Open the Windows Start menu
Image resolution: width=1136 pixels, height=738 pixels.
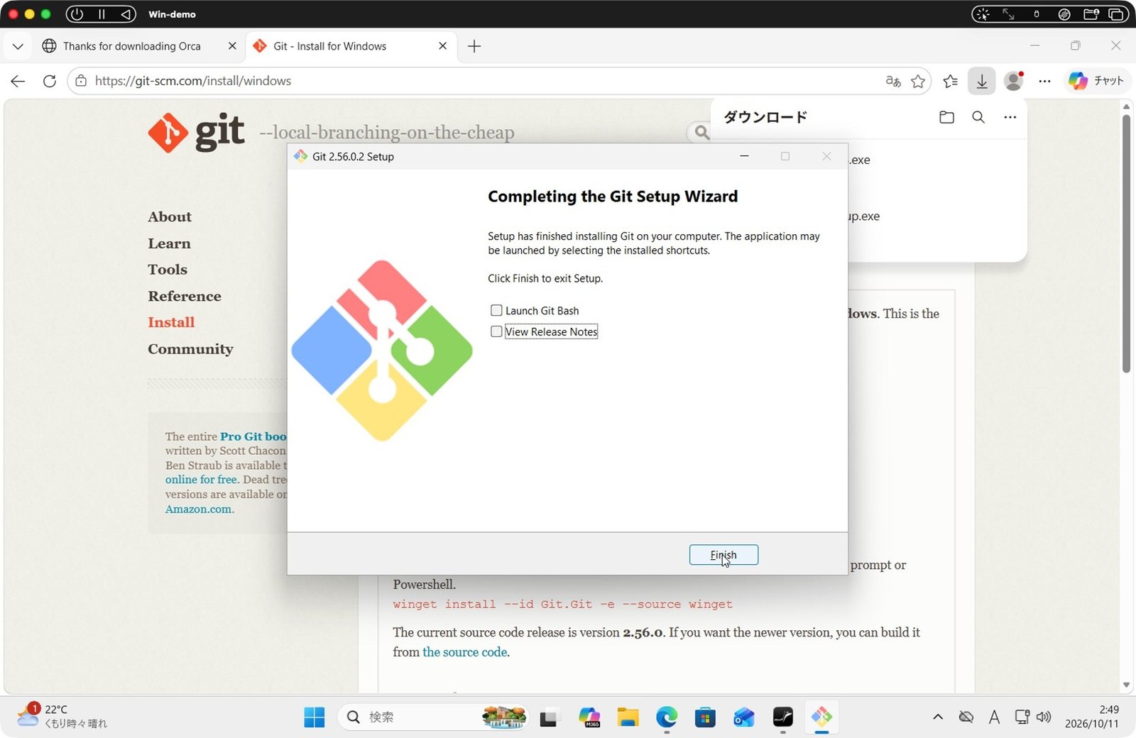tap(314, 717)
